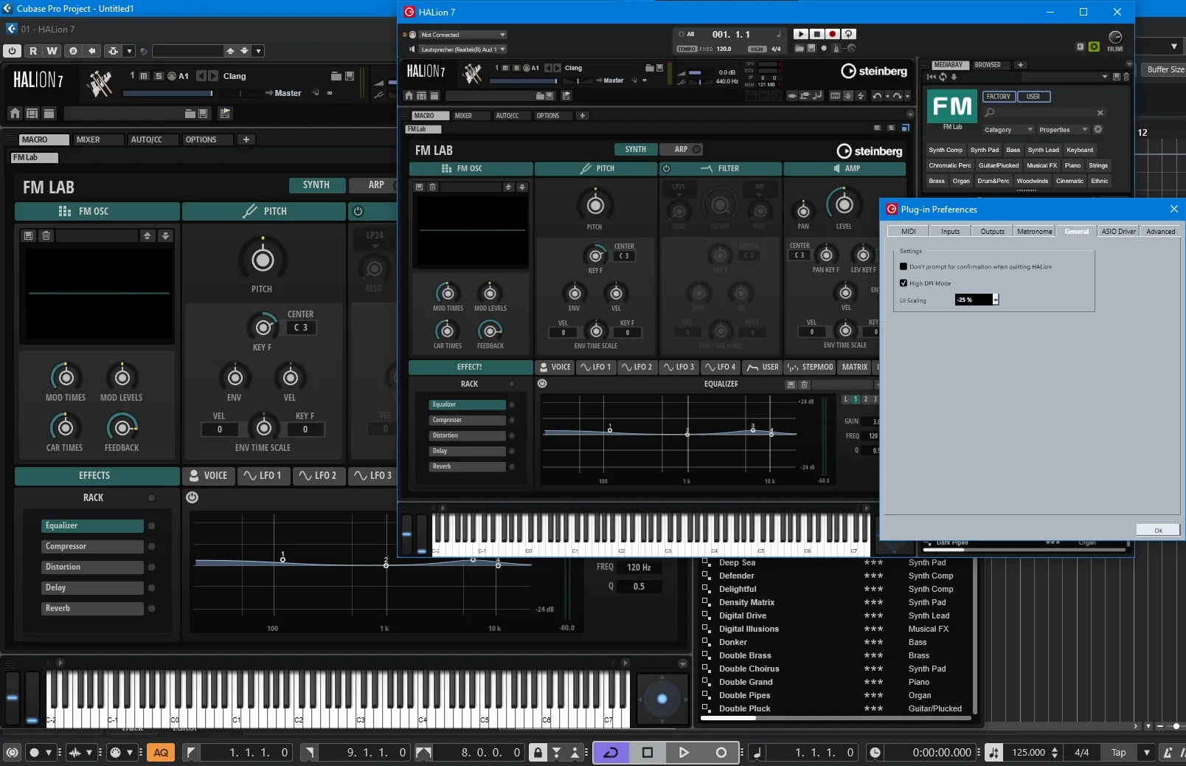Click the FEEDBACK knob in Cubase FM OSC
The width and height of the screenshot is (1186, 766).
click(122, 427)
